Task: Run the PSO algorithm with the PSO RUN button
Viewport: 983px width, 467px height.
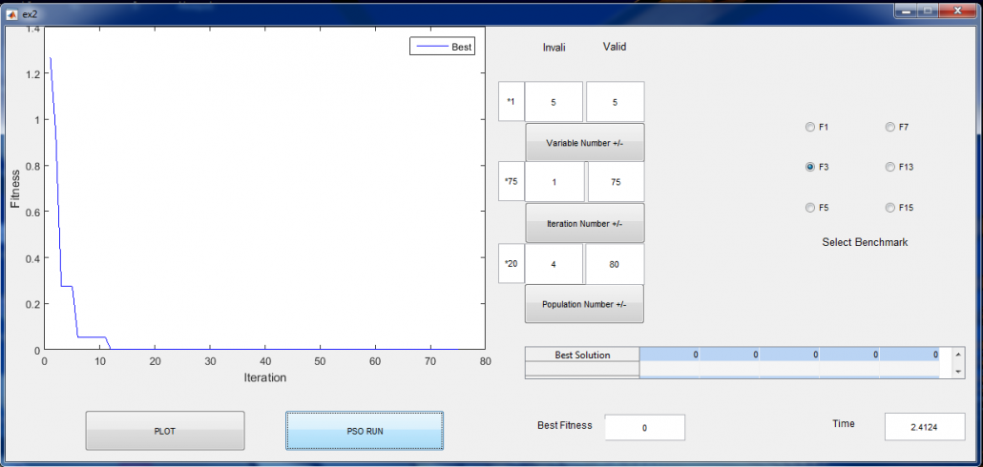Action: click(x=365, y=431)
